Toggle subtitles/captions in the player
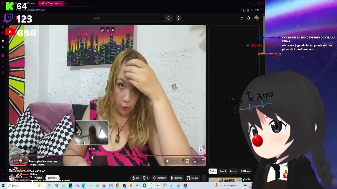Screen dimensions: 337x189 (x=174, y=161)
